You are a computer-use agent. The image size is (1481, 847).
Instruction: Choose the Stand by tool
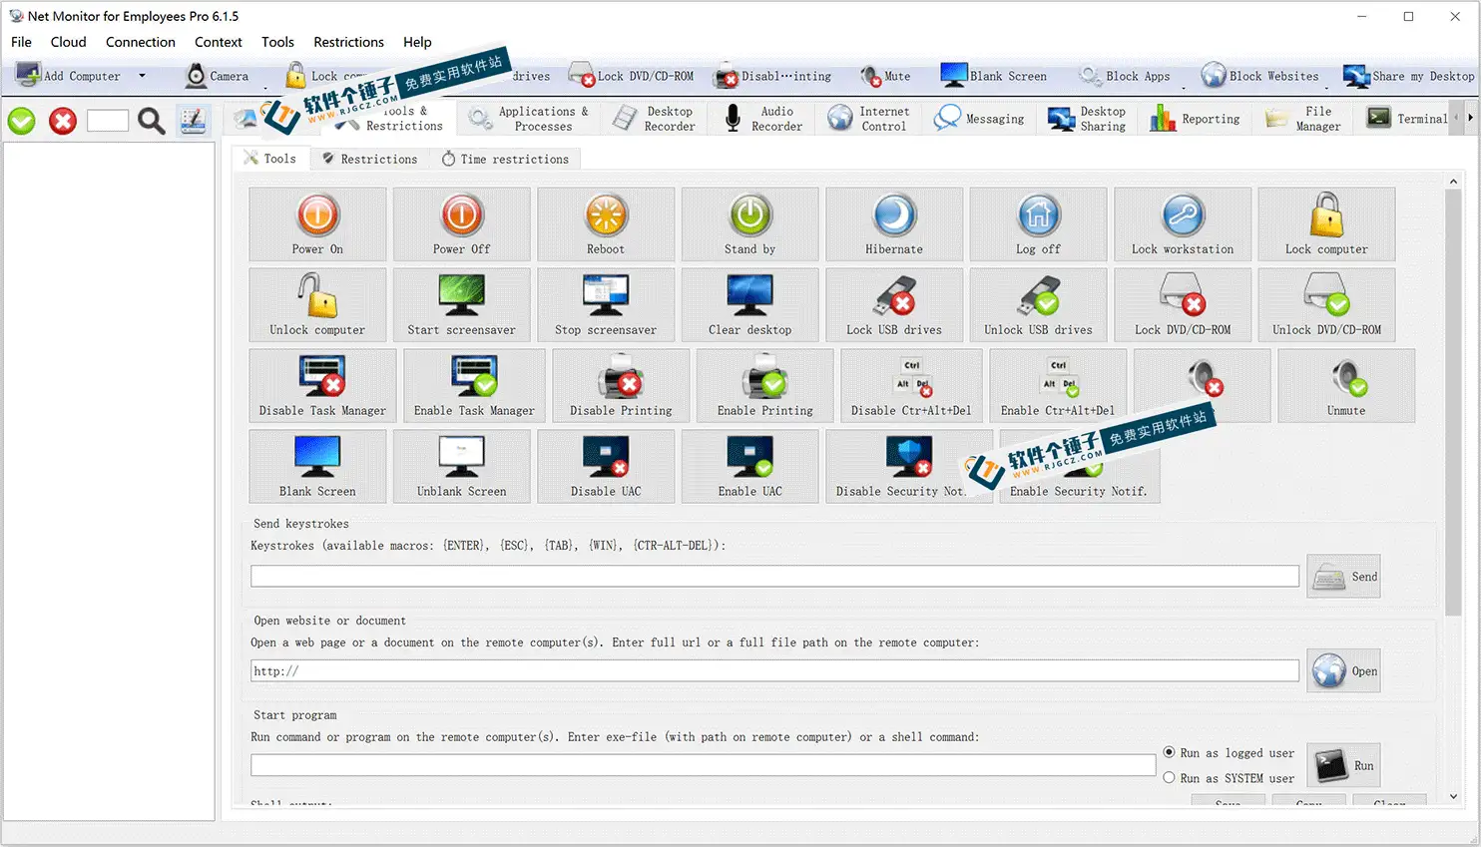coord(749,224)
